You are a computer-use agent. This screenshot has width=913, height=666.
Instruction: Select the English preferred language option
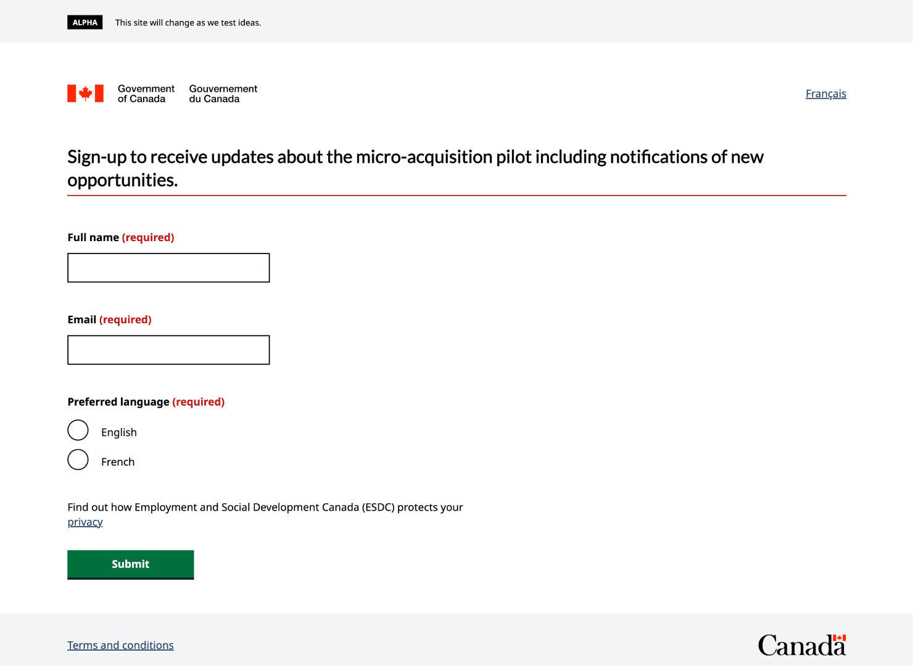tap(78, 430)
